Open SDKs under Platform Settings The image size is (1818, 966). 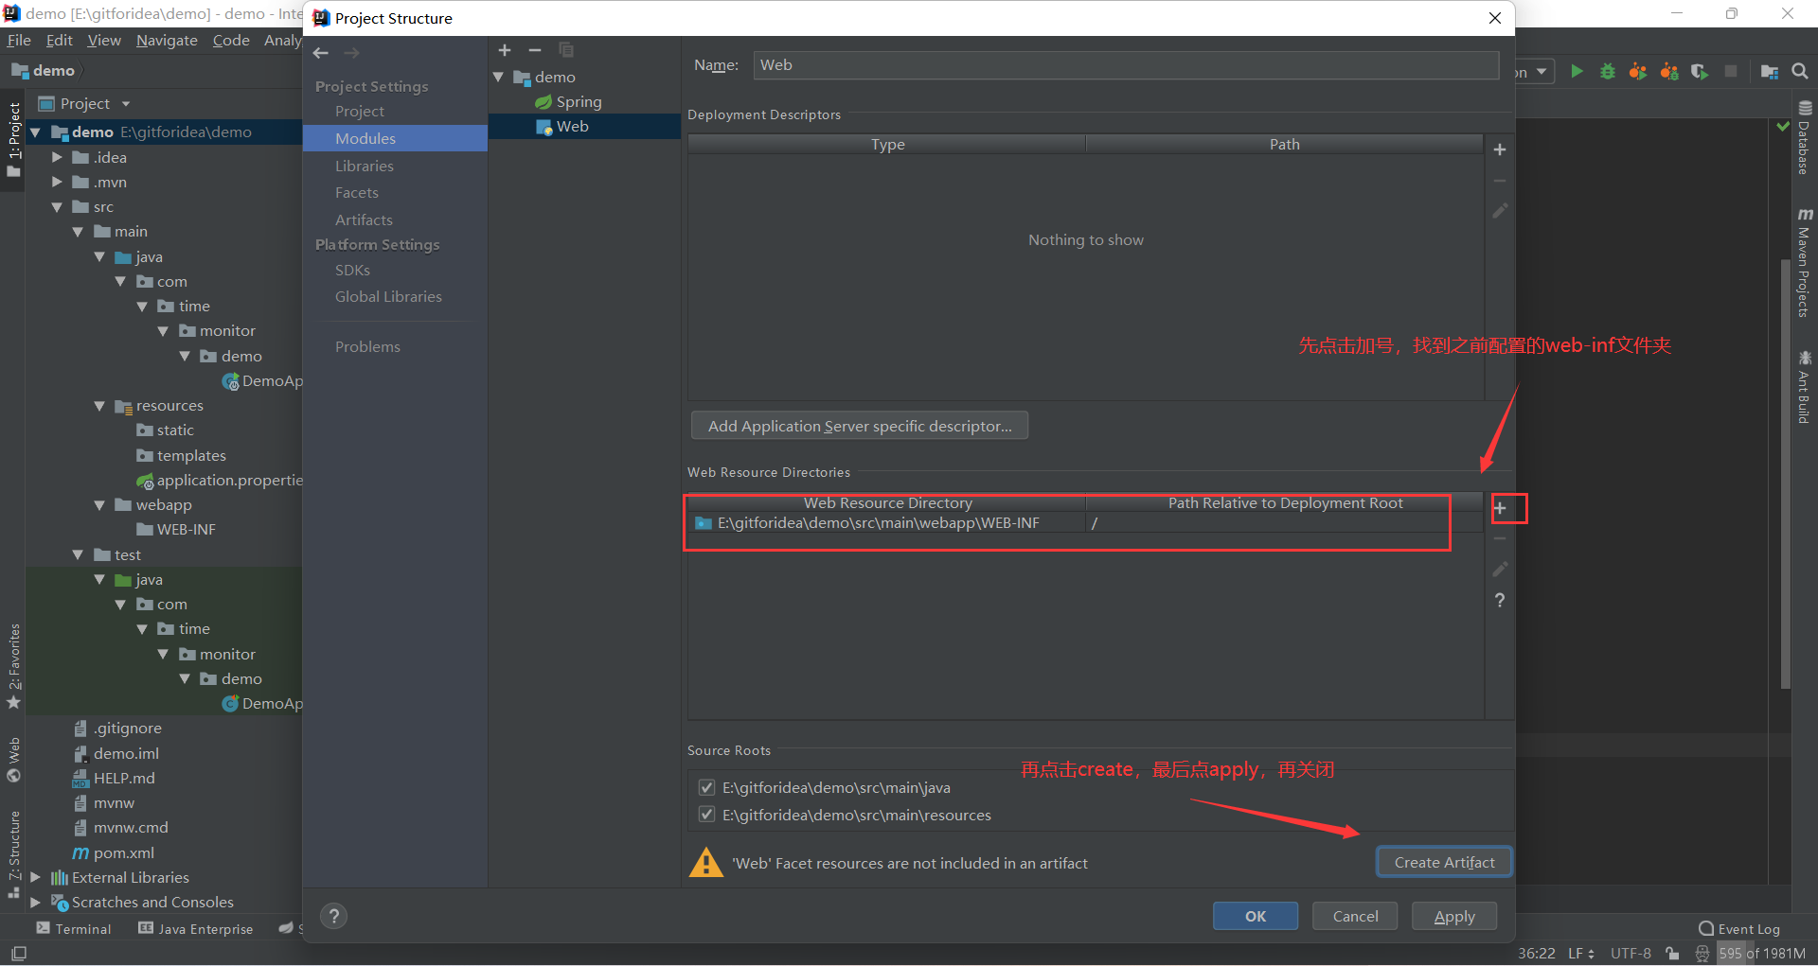[x=352, y=270]
